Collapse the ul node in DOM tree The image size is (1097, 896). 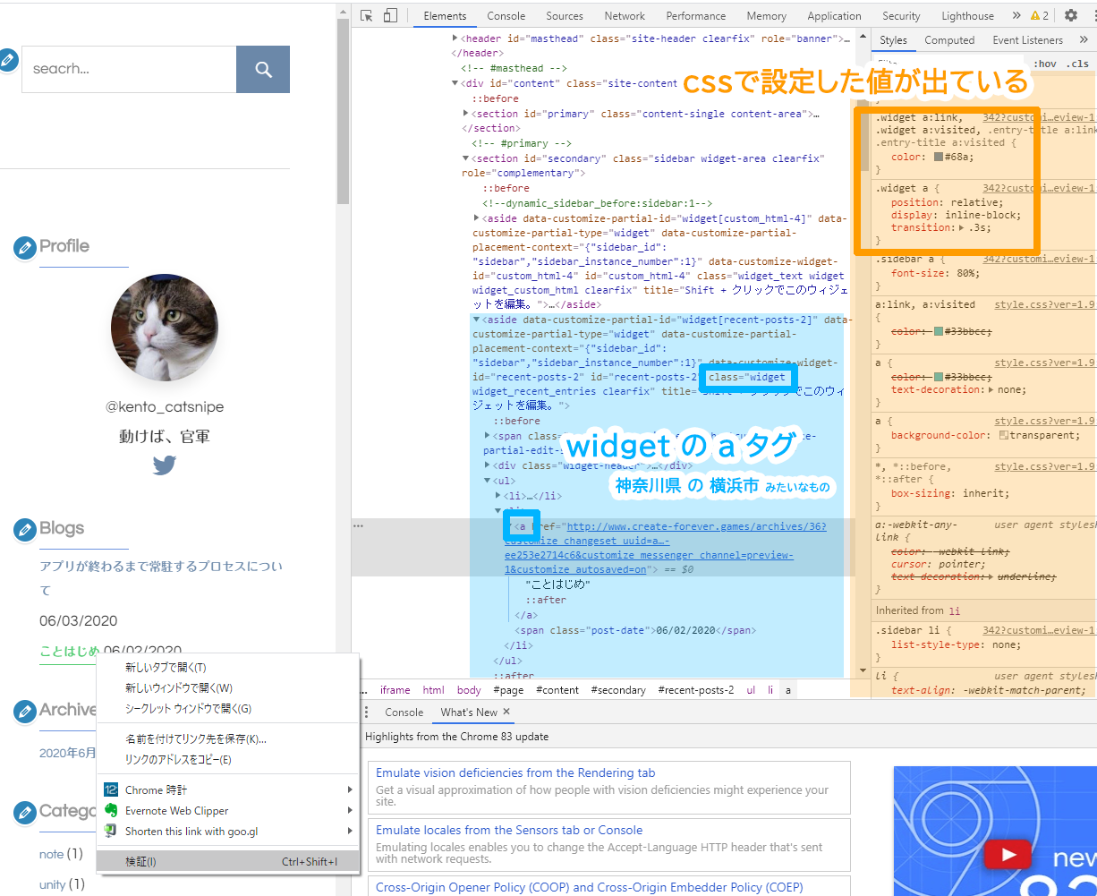tap(487, 481)
